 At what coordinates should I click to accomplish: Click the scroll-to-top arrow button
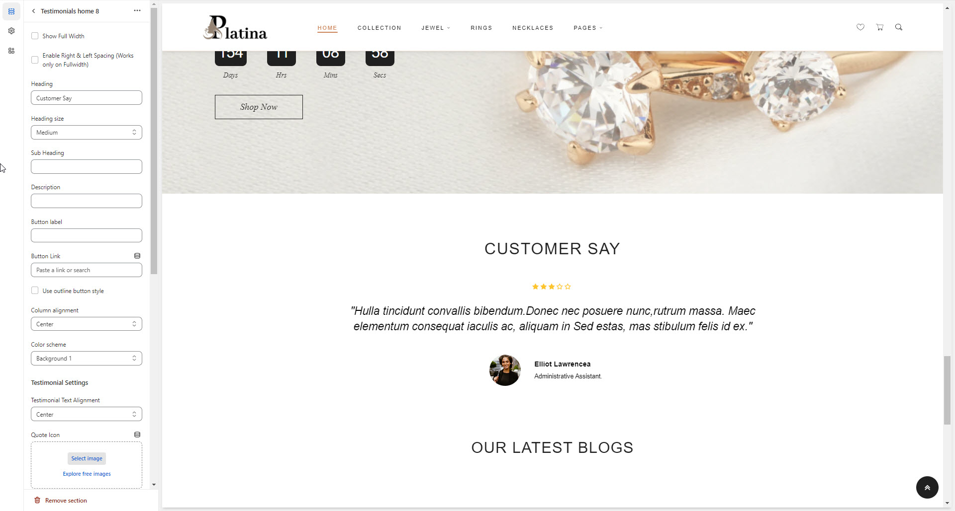click(927, 488)
